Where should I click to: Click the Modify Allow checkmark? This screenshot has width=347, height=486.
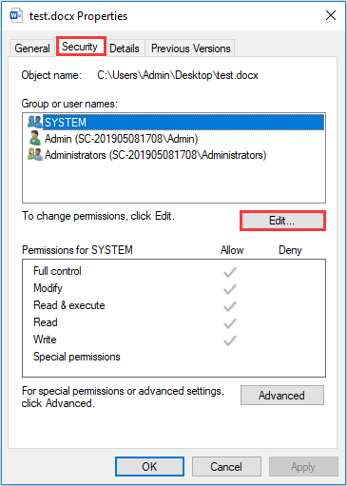coord(230,289)
